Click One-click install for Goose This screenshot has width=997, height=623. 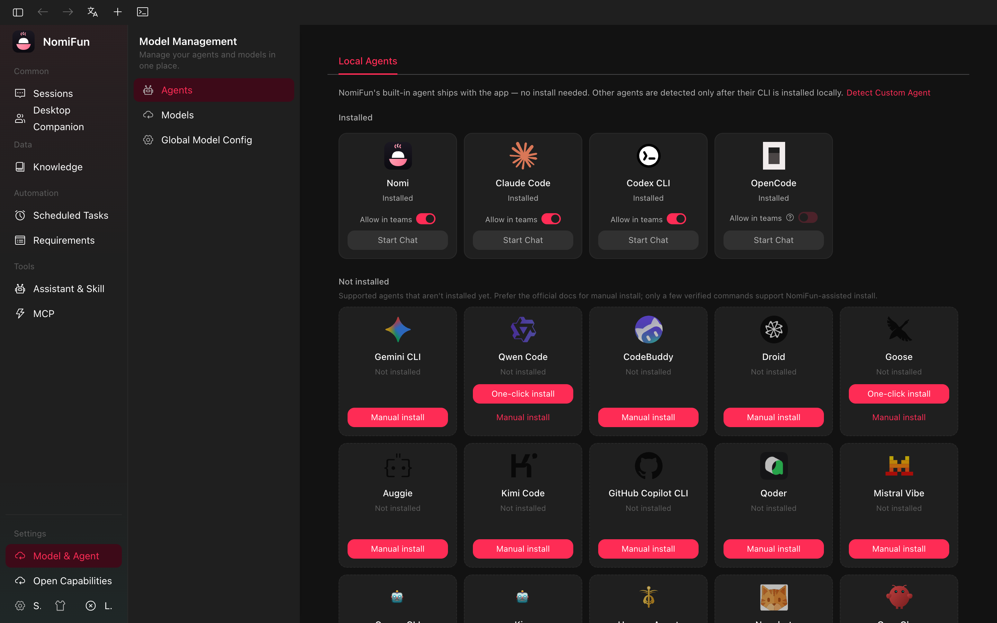899,394
